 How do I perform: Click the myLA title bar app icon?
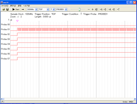pyautogui.click(x=2, y=2)
